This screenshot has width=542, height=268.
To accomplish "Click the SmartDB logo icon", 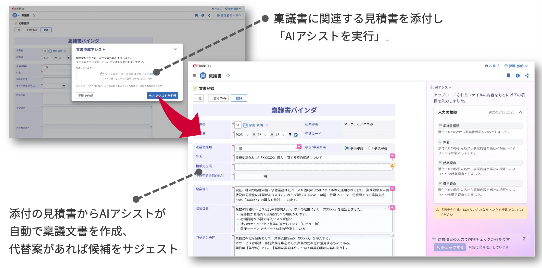I will pyautogui.click(x=195, y=66).
